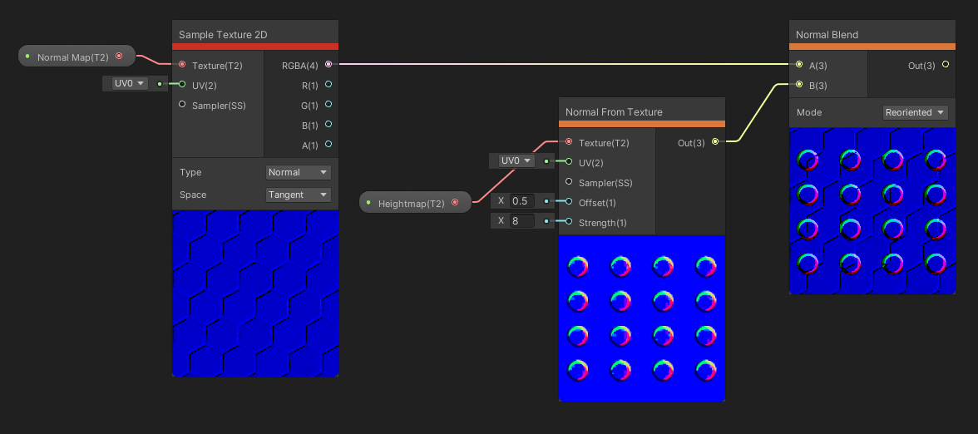Click the Strength(1) input port
978x434 pixels.
[569, 222]
